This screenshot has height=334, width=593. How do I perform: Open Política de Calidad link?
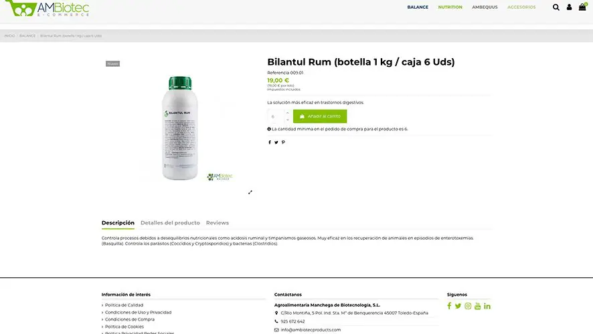coord(124,305)
